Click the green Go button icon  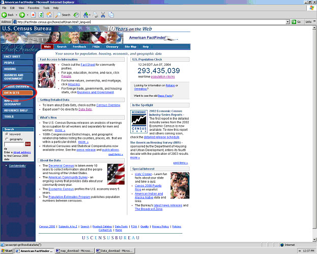point(294,22)
